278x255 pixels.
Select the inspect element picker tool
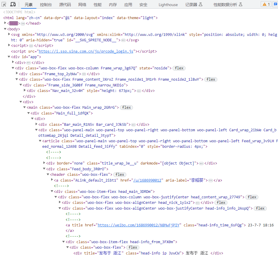click(x=4, y=4)
